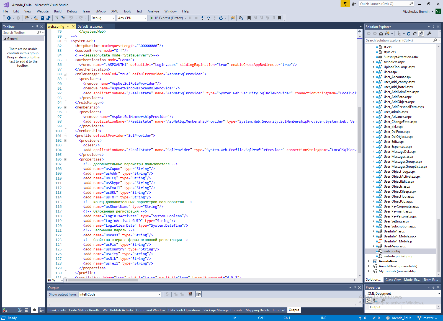Expand the ArendaNew project node

pyautogui.click(x=368, y=261)
